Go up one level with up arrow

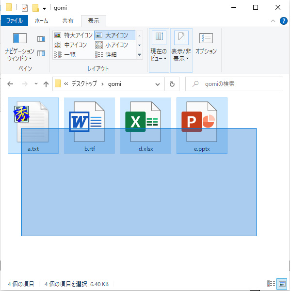(46, 84)
